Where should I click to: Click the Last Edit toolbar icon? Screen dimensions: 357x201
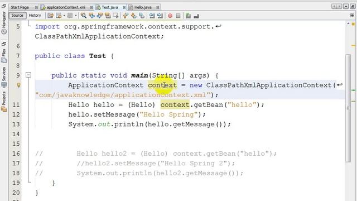coord(51,16)
